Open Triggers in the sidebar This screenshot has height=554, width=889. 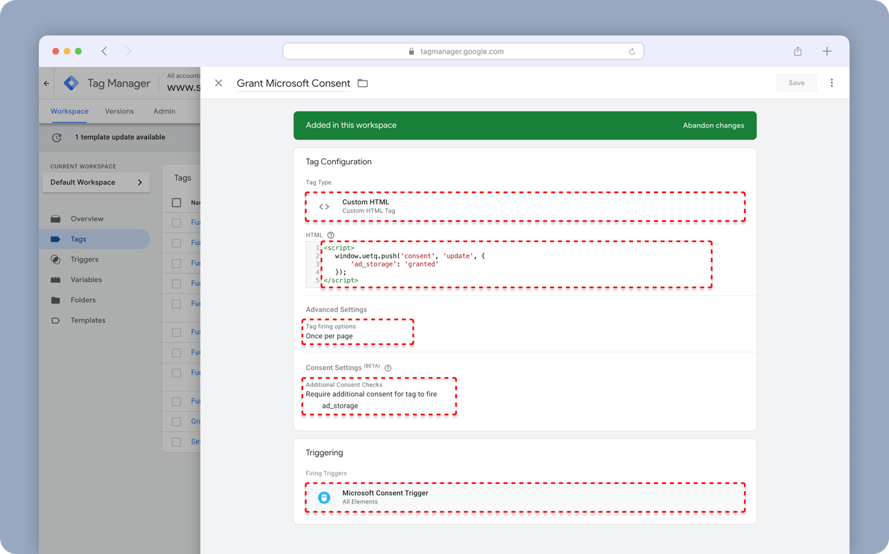click(x=84, y=260)
